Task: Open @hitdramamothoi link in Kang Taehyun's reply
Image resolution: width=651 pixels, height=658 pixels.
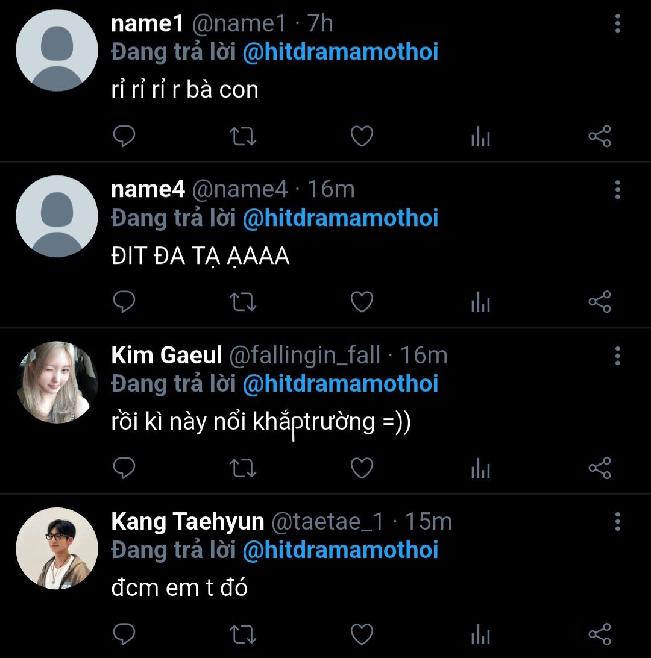Action: (x=340, y=550)
